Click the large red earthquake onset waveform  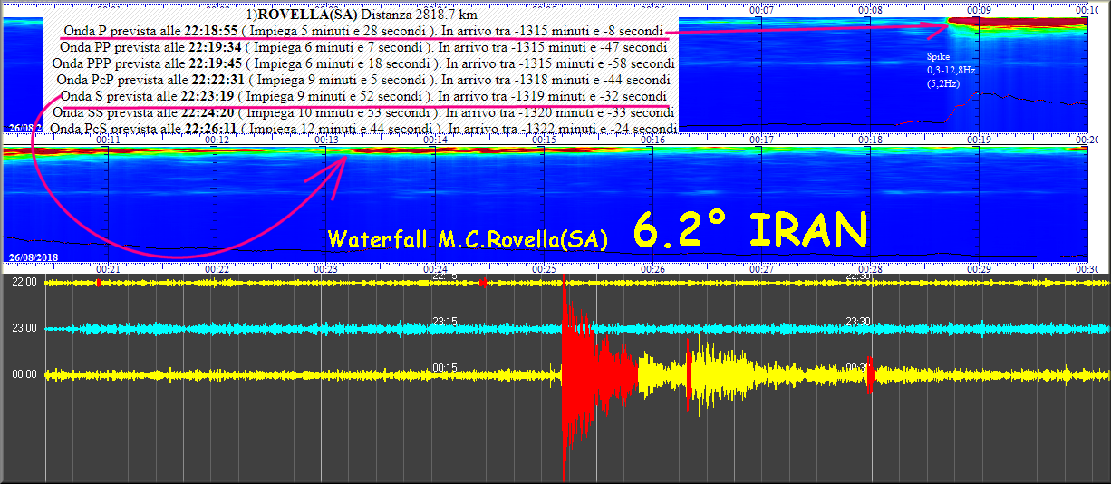[x=598, y=376]
